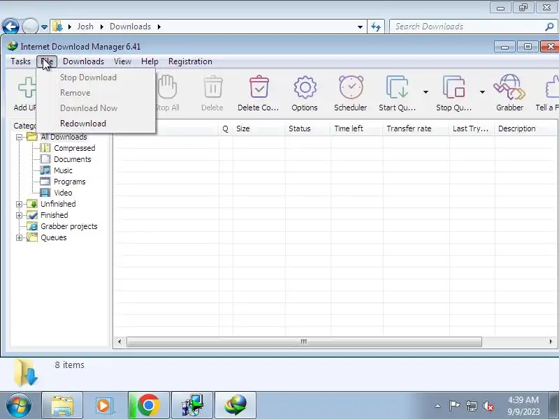The image size is (559, 419).
Task: Open the Windows Start button
Action: click(x=18, y=405)
